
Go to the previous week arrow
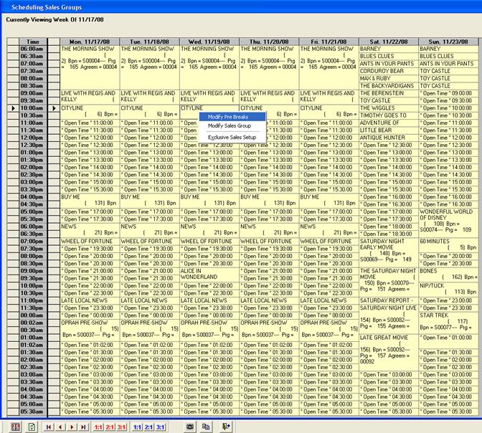[60, 427]
